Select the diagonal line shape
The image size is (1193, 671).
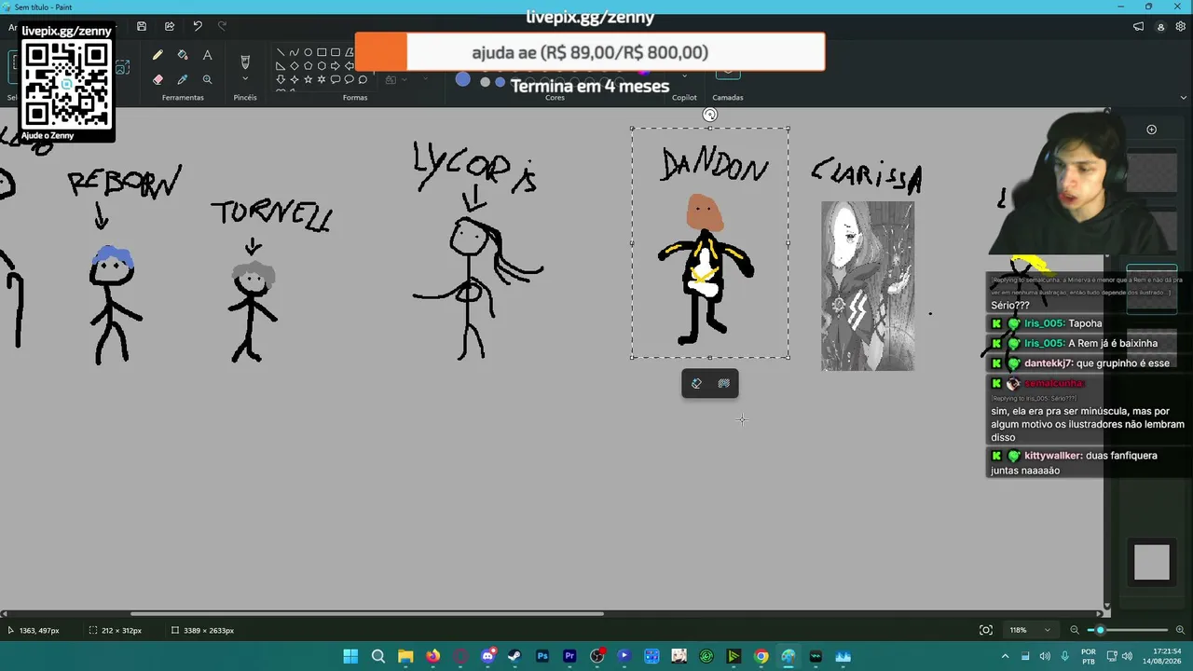[x=281, y=52]
